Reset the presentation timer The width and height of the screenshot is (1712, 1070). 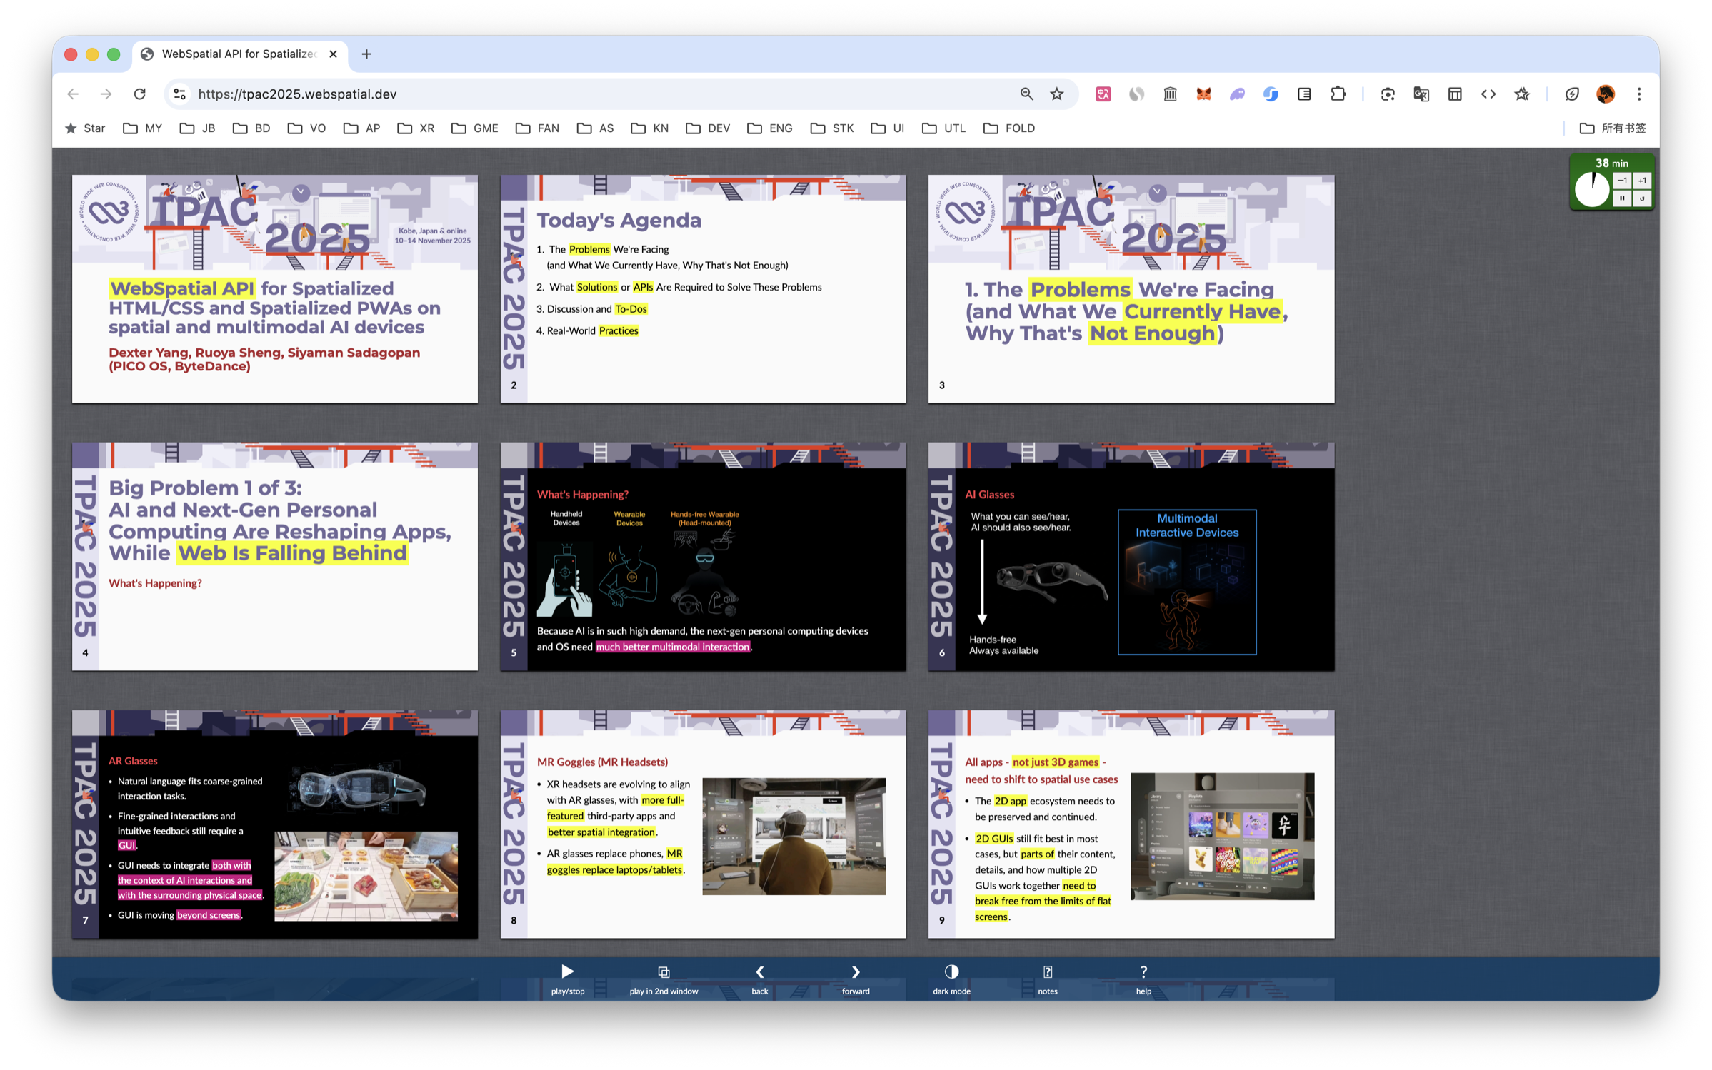[x=1642, y=198]
